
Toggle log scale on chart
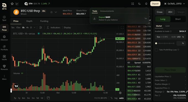[x=116, y=98]
